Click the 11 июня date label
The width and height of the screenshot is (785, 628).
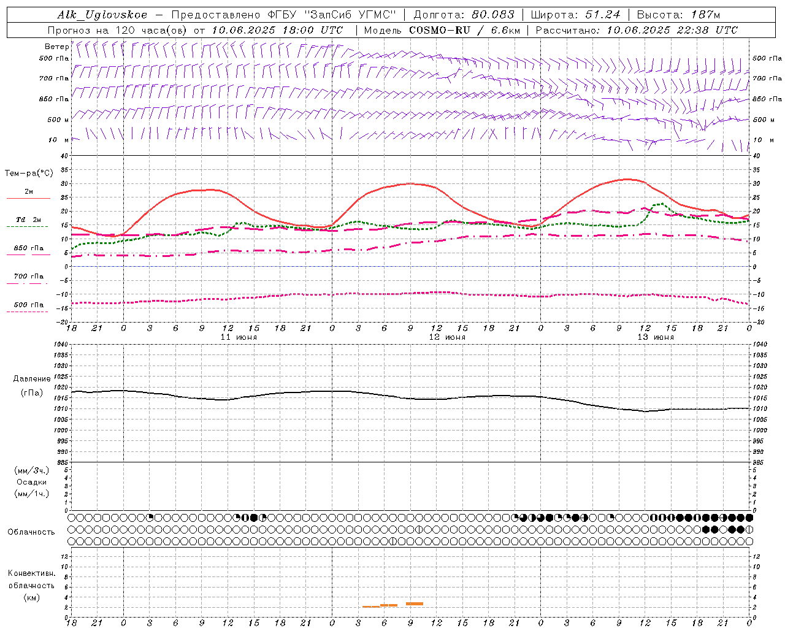239,337
